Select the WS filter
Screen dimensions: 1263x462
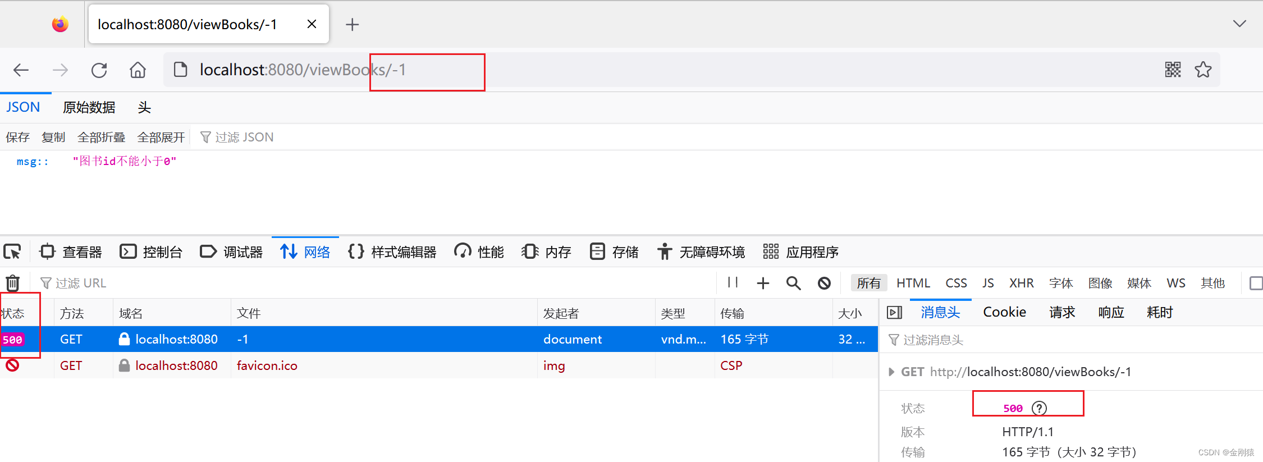1176,283
